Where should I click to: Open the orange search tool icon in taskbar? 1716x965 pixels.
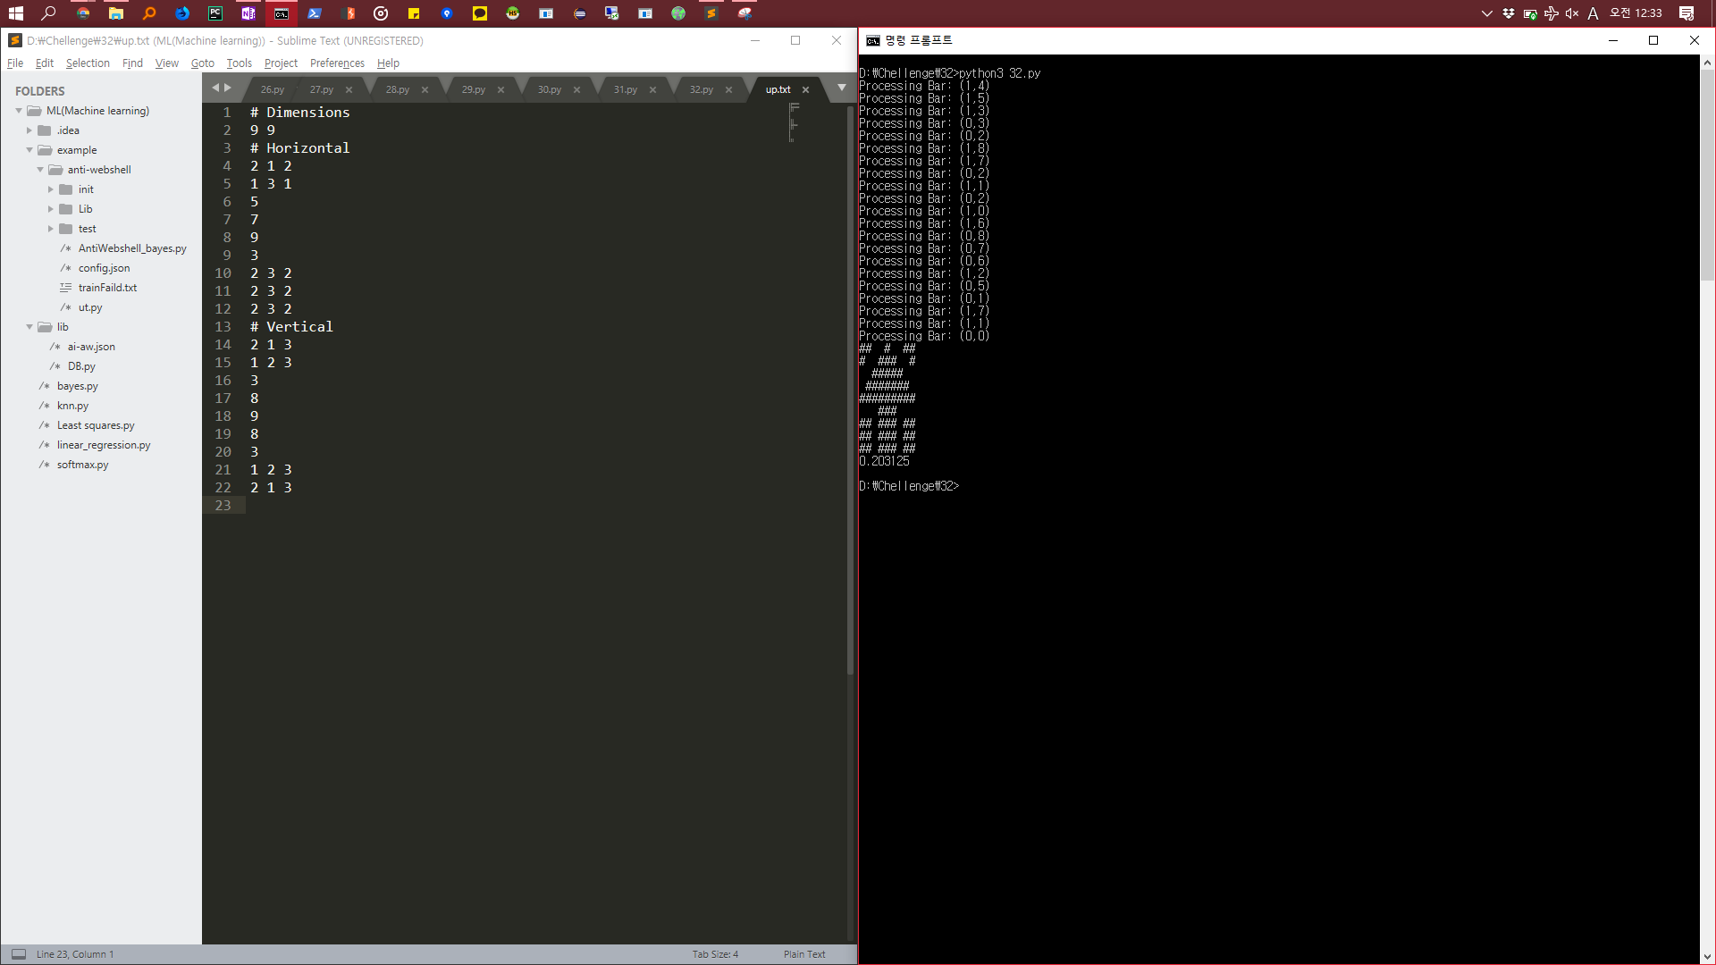tap(149, 13)
